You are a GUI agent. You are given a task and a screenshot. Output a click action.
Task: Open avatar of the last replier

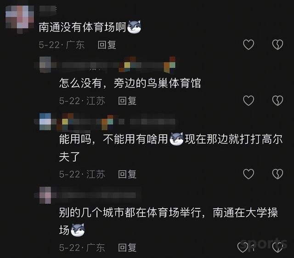pyautogui.click(x=45, y=195)
